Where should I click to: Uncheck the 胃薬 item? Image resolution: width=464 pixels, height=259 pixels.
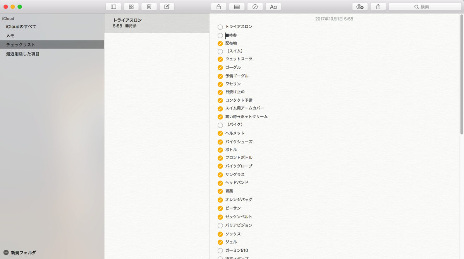click(x=220, y=191)
